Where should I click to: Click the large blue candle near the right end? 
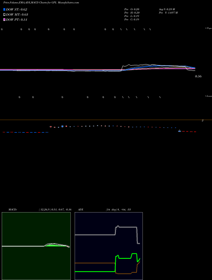click(x=179, y=131)
